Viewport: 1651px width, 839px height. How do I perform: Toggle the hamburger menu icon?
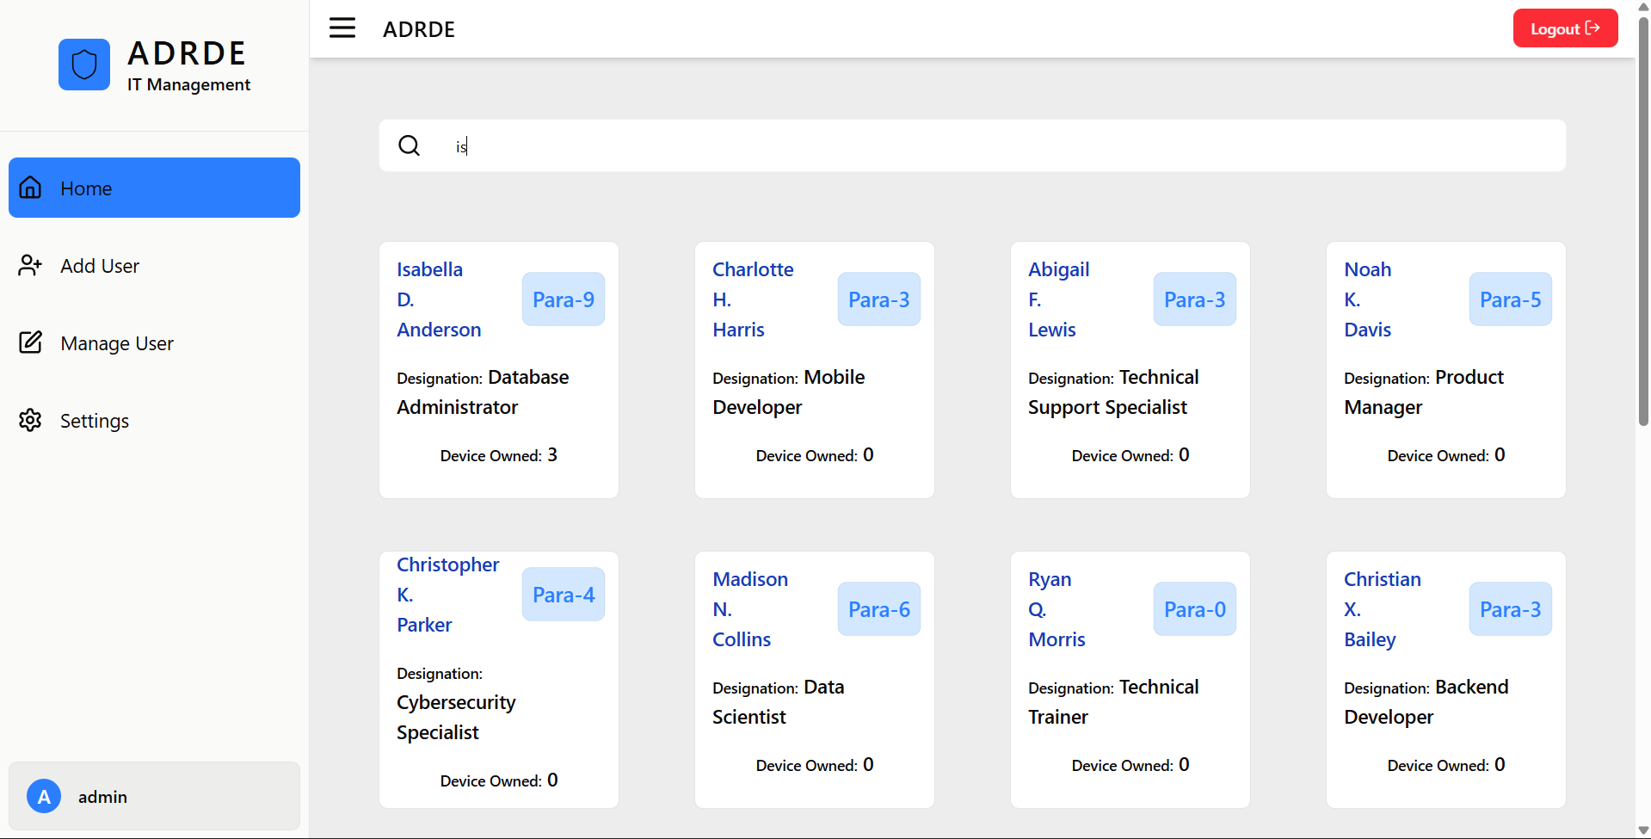click(342, 28)
